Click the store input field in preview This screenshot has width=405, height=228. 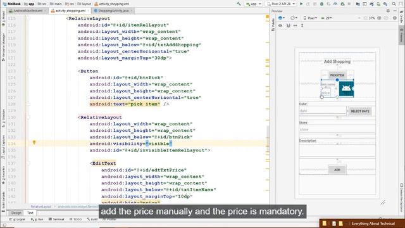pos(337,129)
